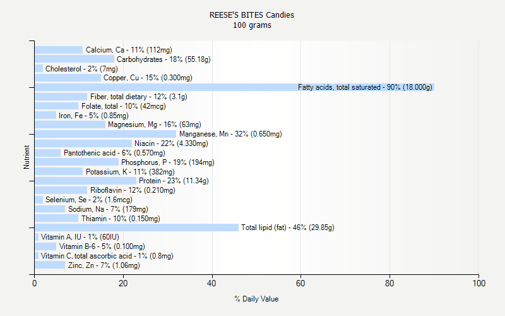Click the 60 tick label on x-axis

[300, 283]
